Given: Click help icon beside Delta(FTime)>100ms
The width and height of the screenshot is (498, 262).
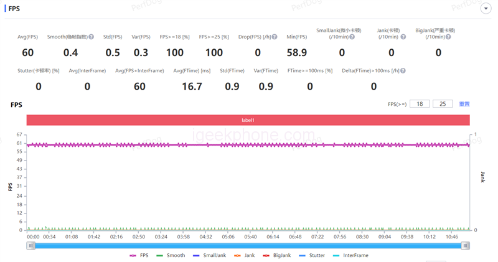Looking at the screenshot, I should 403,71.
